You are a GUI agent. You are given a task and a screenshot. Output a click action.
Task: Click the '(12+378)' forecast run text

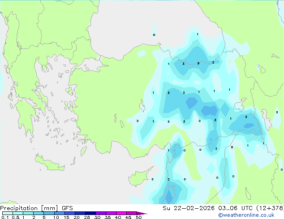(270, 208)
